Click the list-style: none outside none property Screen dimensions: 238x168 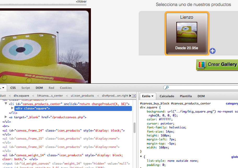173,161
